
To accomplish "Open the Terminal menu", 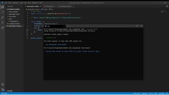I will [x=35, y=3].
